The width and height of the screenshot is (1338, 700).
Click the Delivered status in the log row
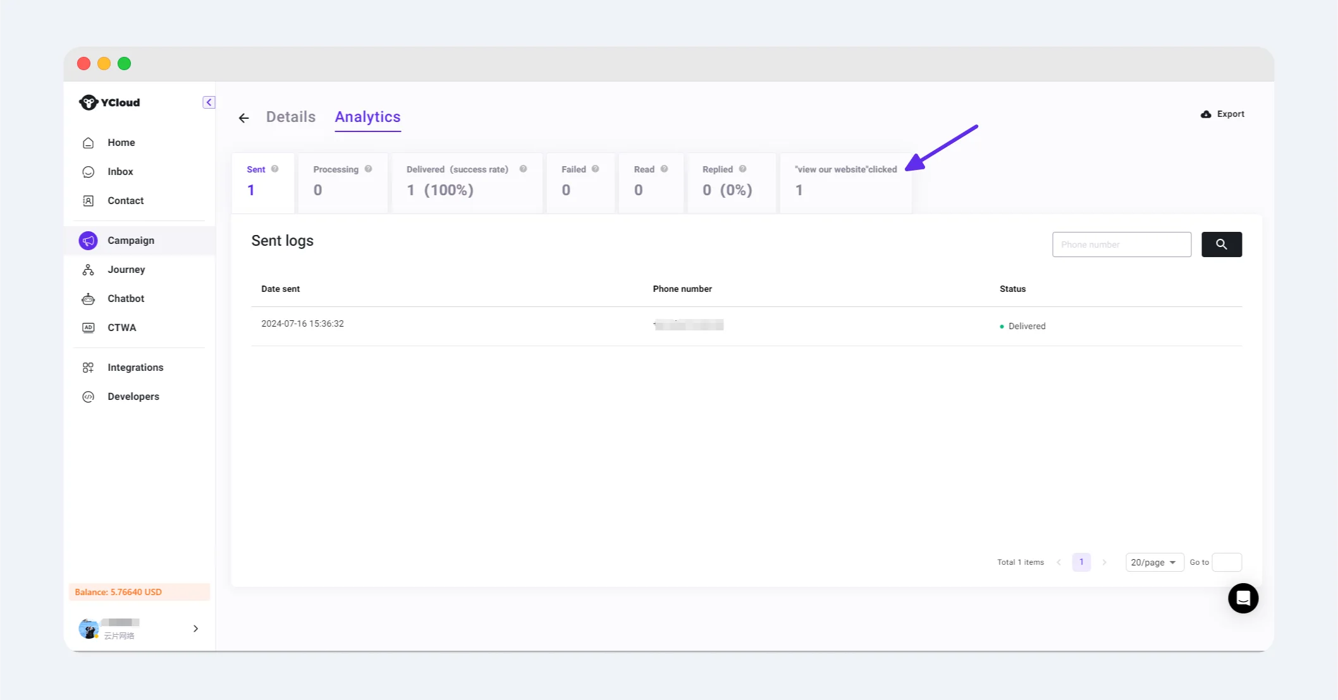(x=1022, y=326)
